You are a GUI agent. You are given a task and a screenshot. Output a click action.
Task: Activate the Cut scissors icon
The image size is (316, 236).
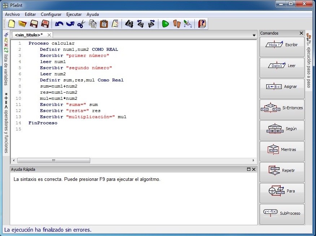pos(81,24)
